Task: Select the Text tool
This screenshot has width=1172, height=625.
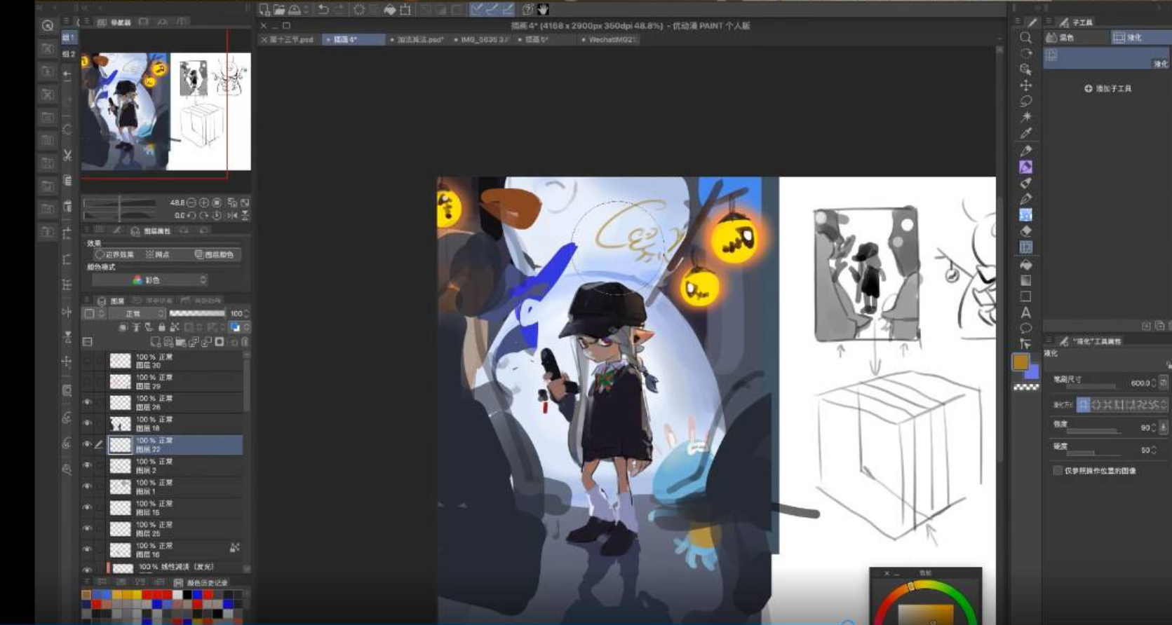Action: pos(1025,312)
